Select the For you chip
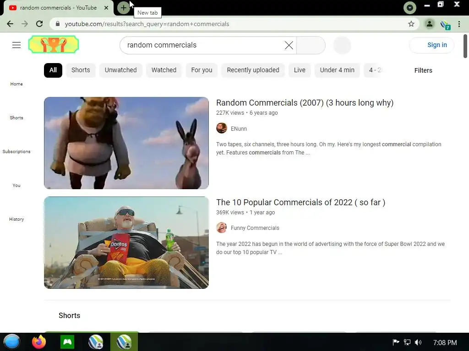 pyautogui.click(x=202, y=70)
